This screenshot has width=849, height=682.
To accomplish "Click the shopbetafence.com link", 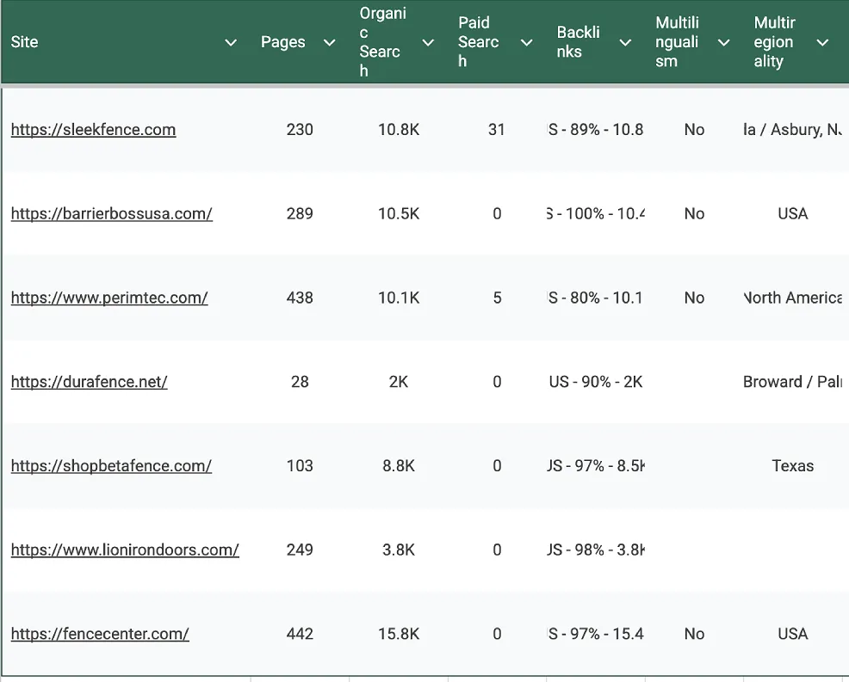I will tap(111, 466).
